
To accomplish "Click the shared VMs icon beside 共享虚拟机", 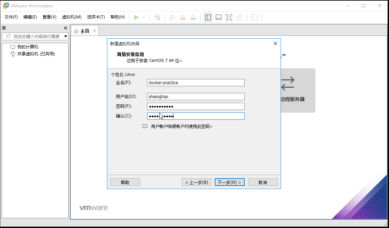I will [13, 54].
